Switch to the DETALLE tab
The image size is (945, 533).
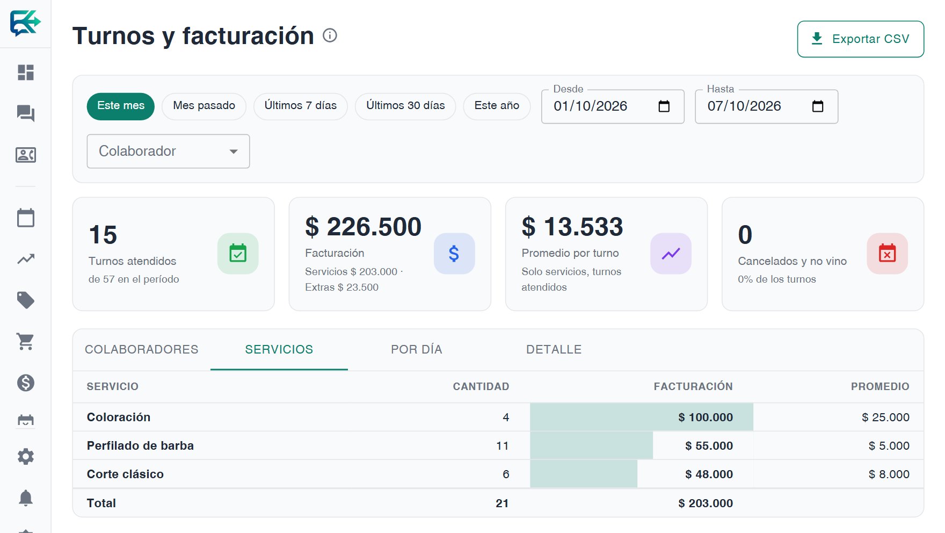554,350
